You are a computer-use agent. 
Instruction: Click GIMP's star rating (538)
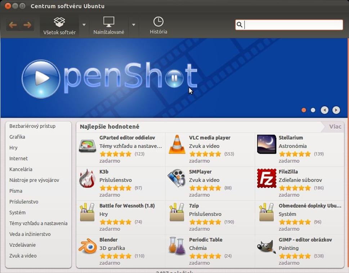(295, 256)
